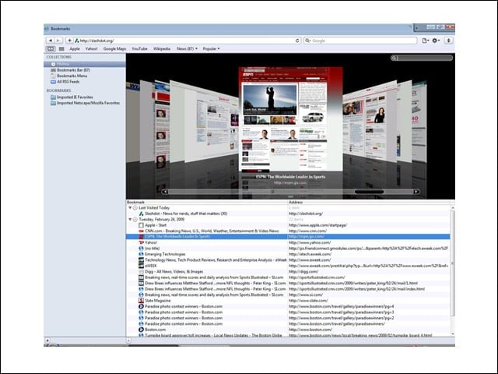Select the eWEEK history row
This screenshot has height=374, width=498.
(x=288, y=266)
